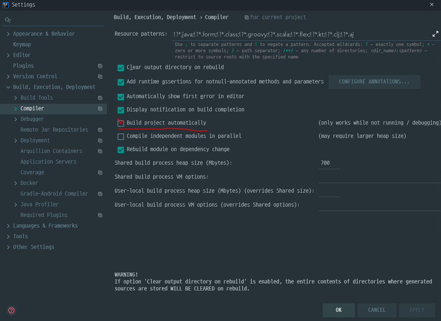Click User-local build process heap size field

(x=329, y=191)
